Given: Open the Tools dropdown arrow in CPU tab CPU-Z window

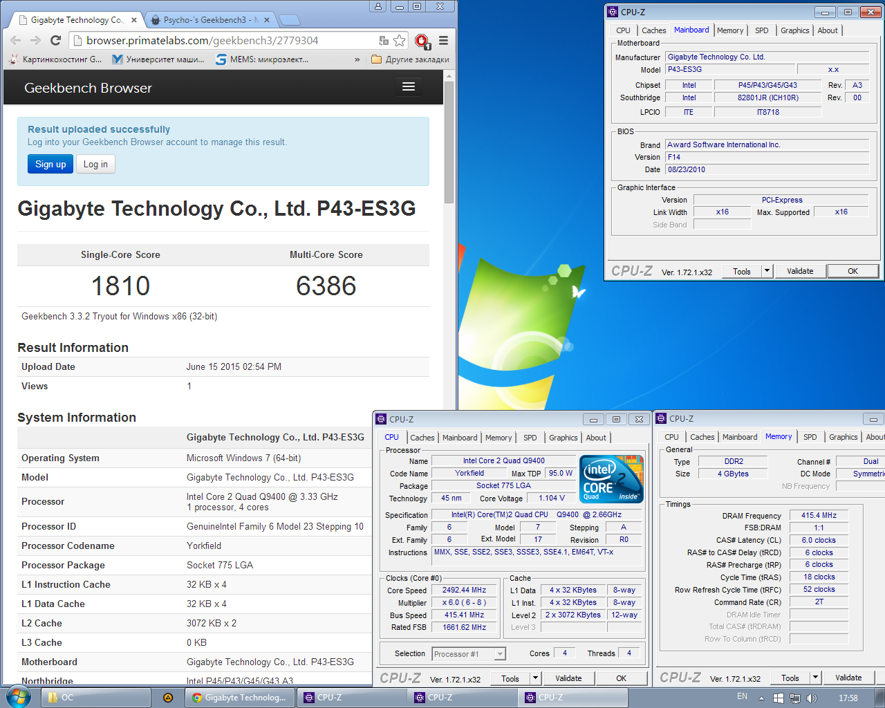Looking at the screenshot, I should coord(535,678).
